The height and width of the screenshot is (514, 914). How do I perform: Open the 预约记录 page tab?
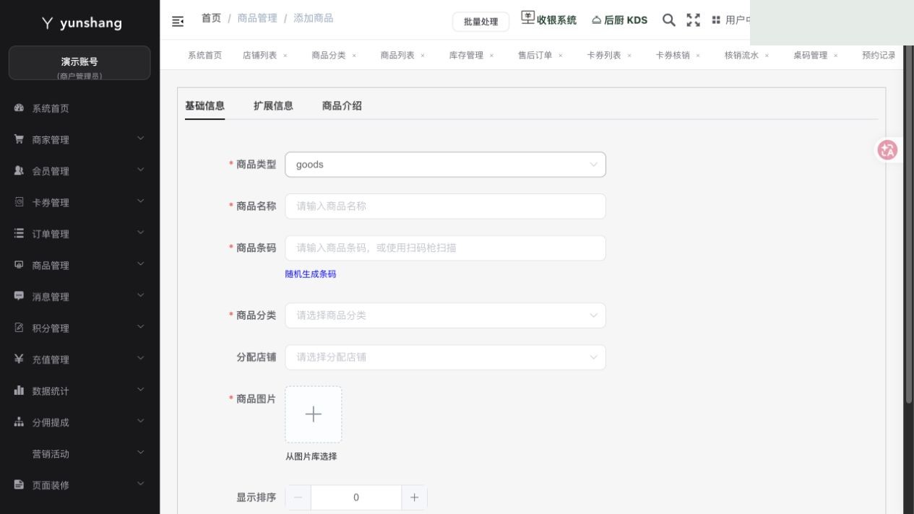coord(879,56)
